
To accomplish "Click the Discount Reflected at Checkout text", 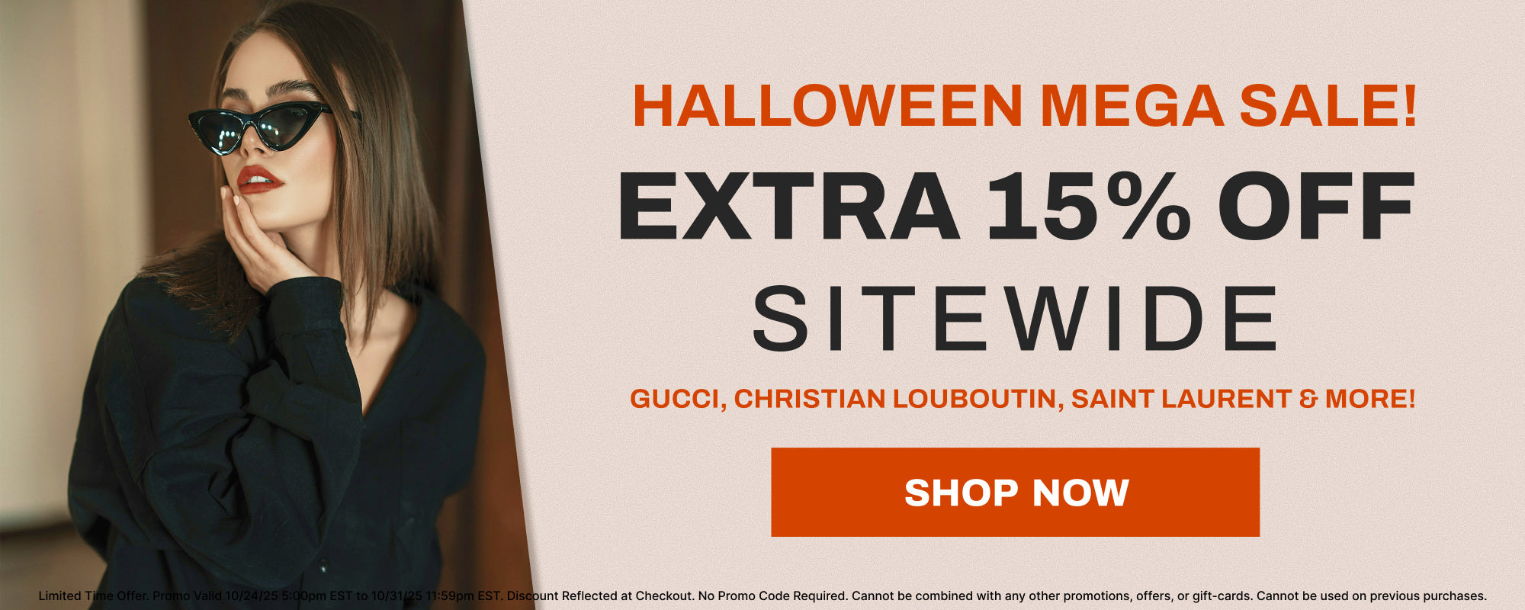I will [x=600, y=596].
